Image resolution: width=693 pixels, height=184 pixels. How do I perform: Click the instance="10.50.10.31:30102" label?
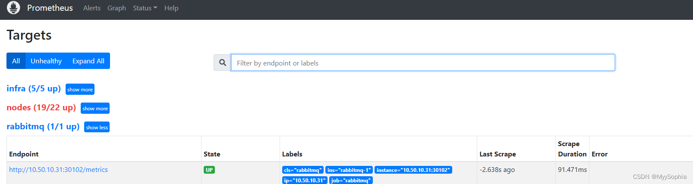[413, 170]
